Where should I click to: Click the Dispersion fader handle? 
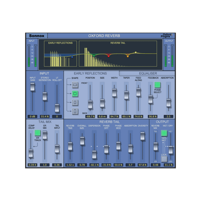pyautogui.click(x=94, y=155)
